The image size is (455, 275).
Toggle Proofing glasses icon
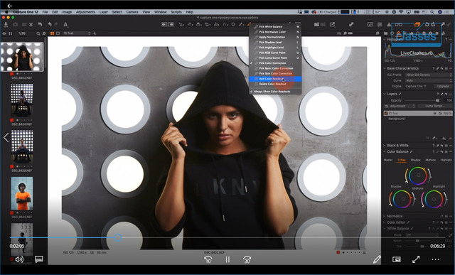pyautogui.click(x=398, y=25)
